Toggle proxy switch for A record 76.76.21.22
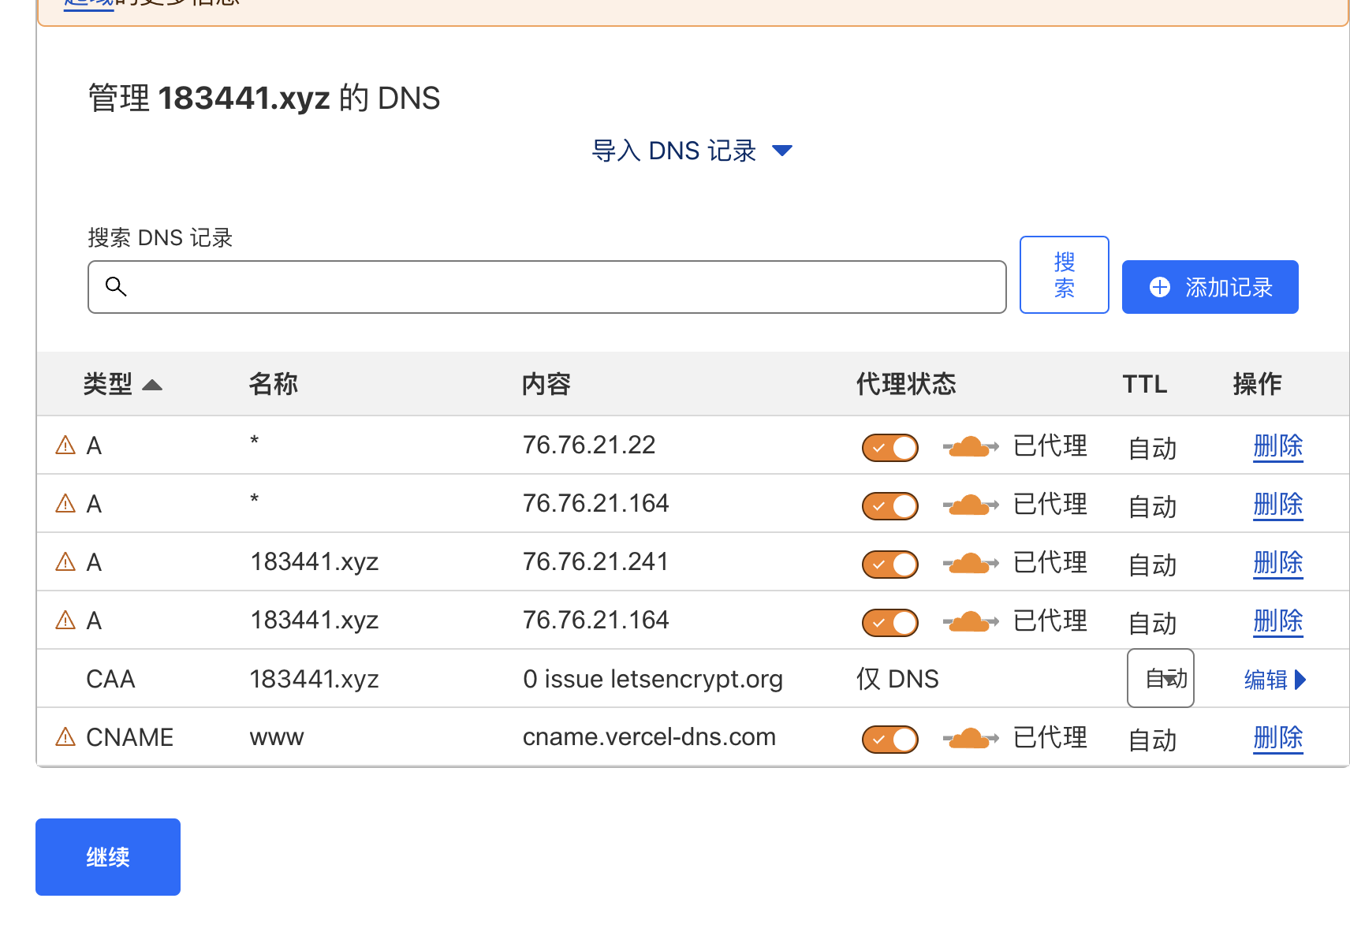 pos(890,448)
